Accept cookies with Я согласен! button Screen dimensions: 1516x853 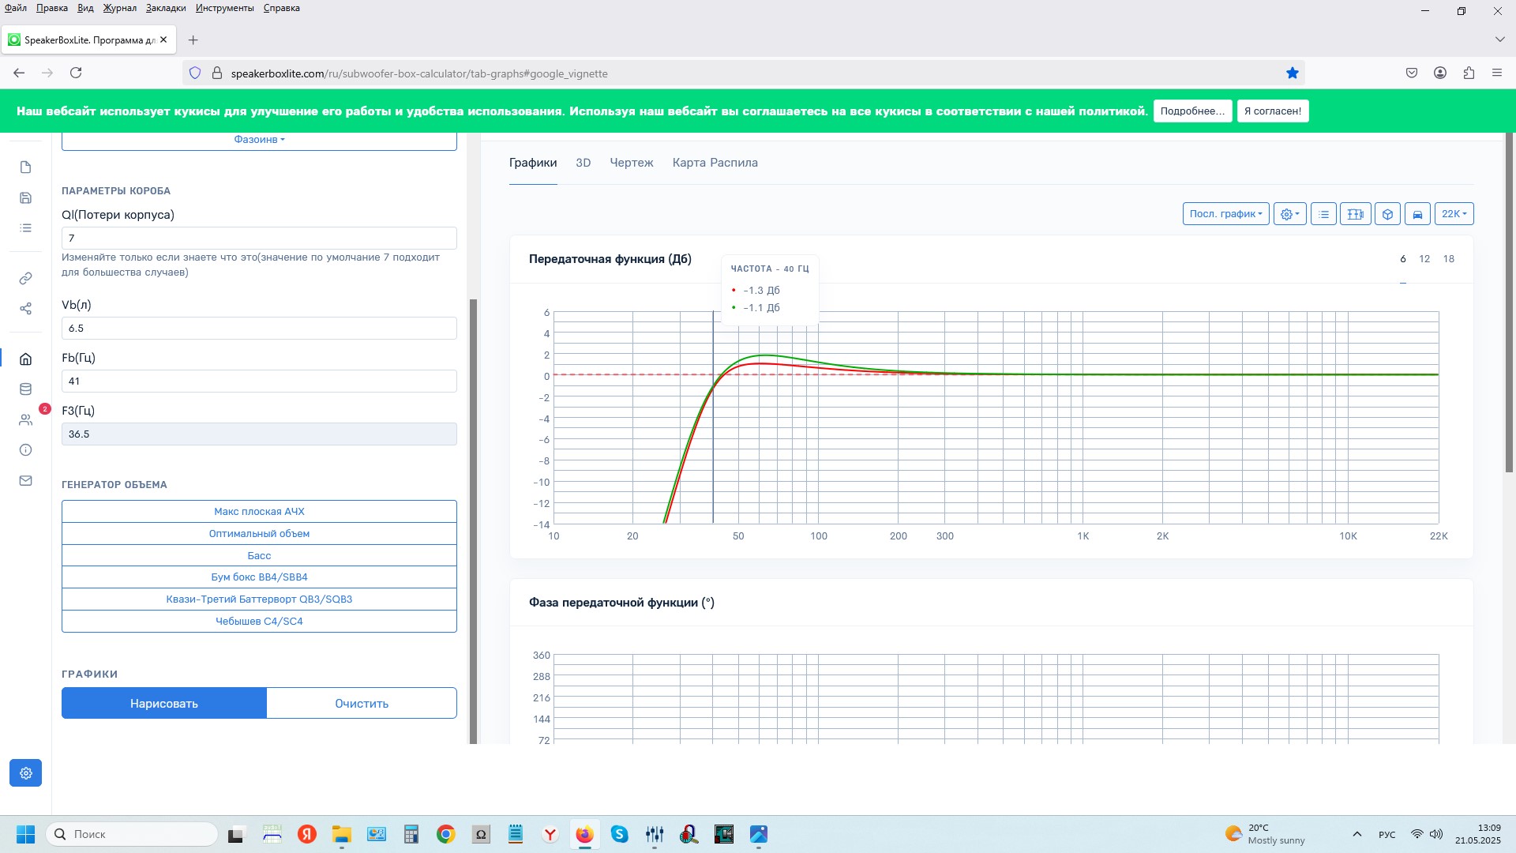(x=1273, y=111)
